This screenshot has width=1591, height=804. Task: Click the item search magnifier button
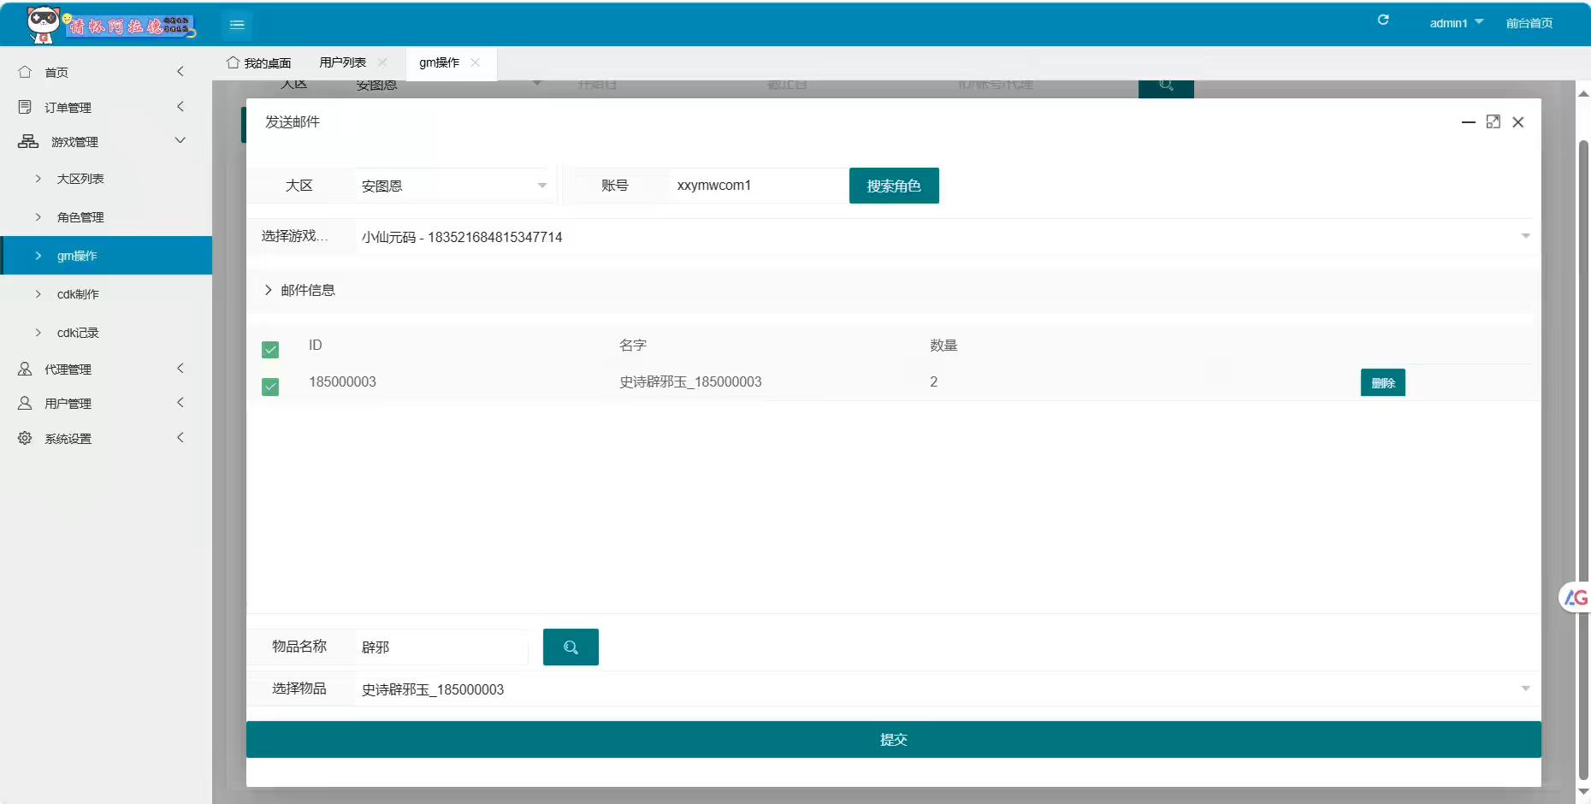(x=571, y=647)
